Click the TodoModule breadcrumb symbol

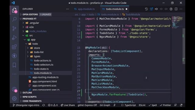131,15
